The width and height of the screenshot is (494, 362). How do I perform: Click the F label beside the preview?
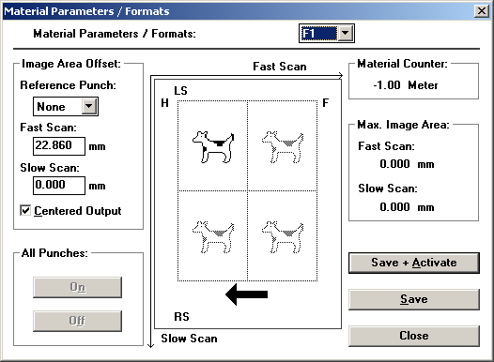326,103
